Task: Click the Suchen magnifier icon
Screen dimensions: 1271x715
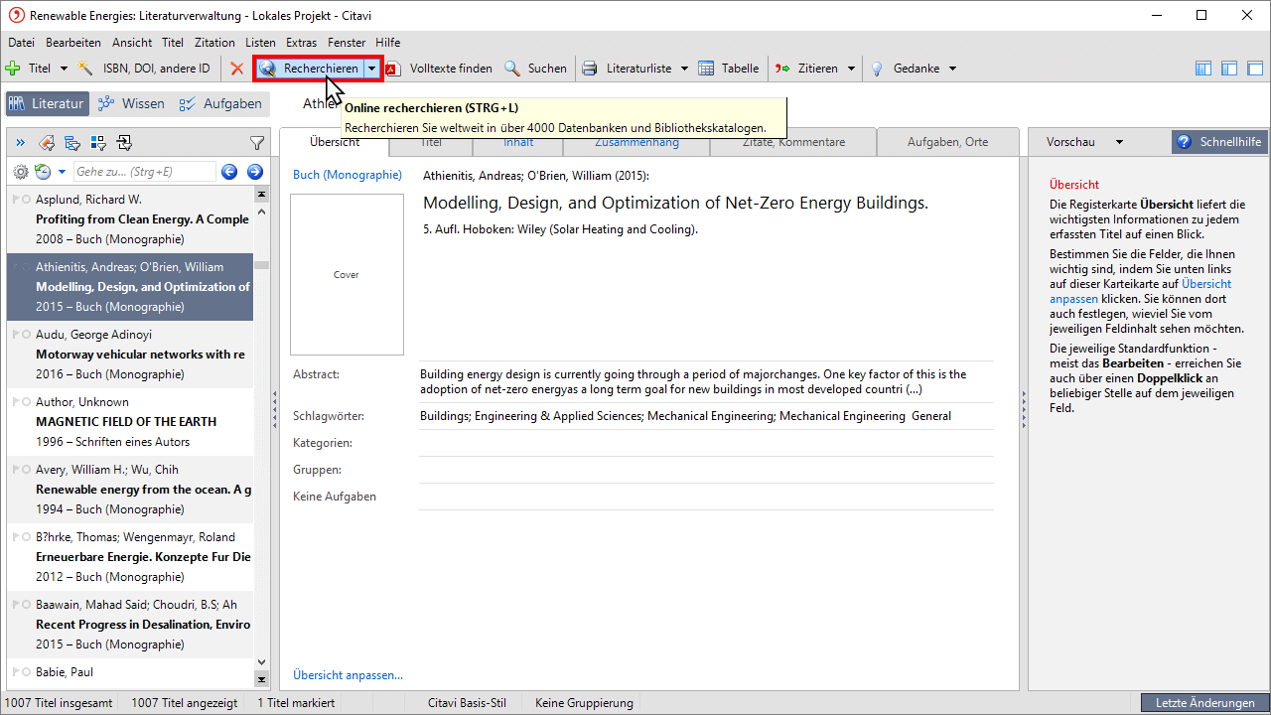Action: pyautogui.click(x=512, y=69)
